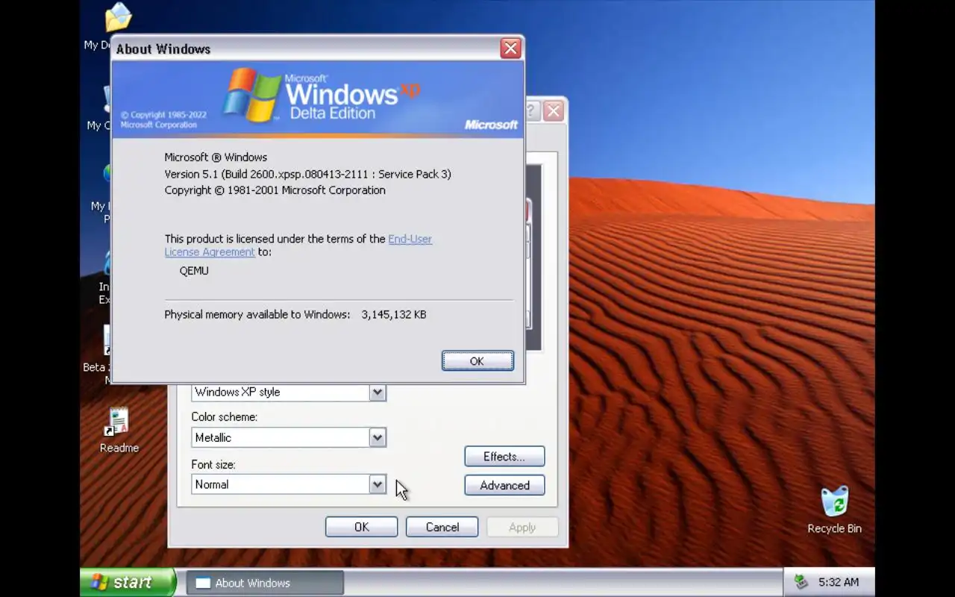Screen dimensions: 955x597
Task: Click the licensee name QEMU
Action: 194,271
